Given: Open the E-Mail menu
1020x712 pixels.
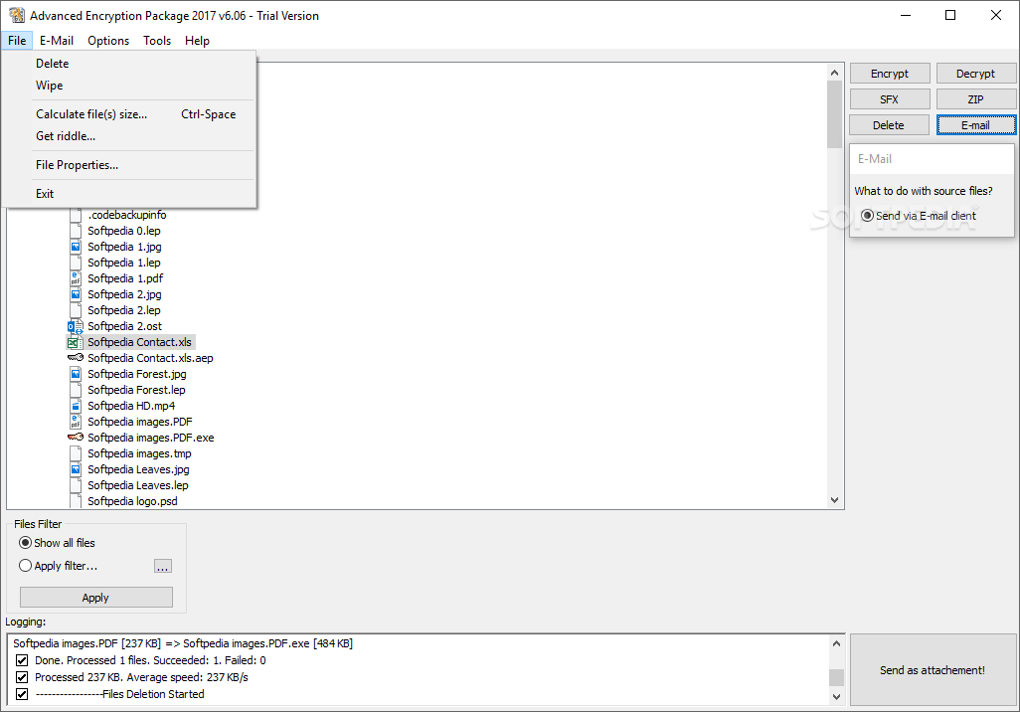Looking at the screenshot, I should click(x=57, y=41).
